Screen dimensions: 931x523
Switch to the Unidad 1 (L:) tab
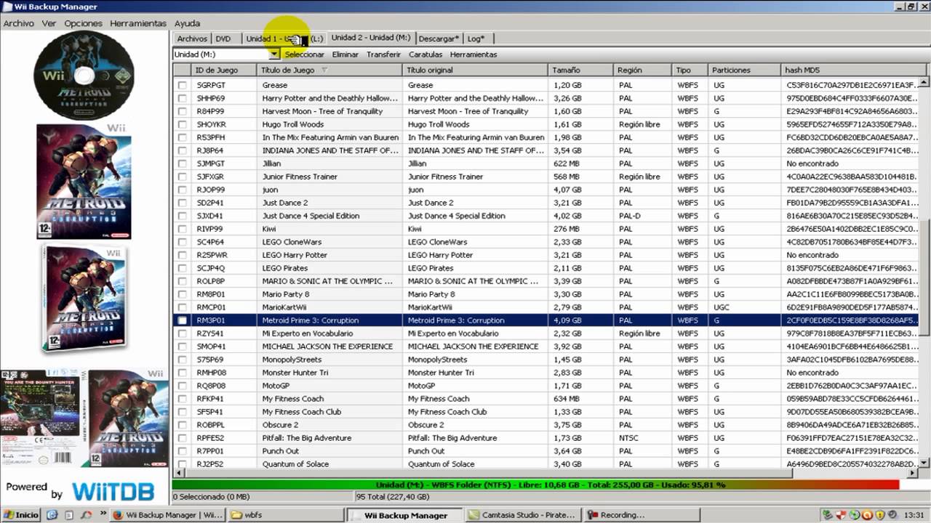(x=284, y=39)
